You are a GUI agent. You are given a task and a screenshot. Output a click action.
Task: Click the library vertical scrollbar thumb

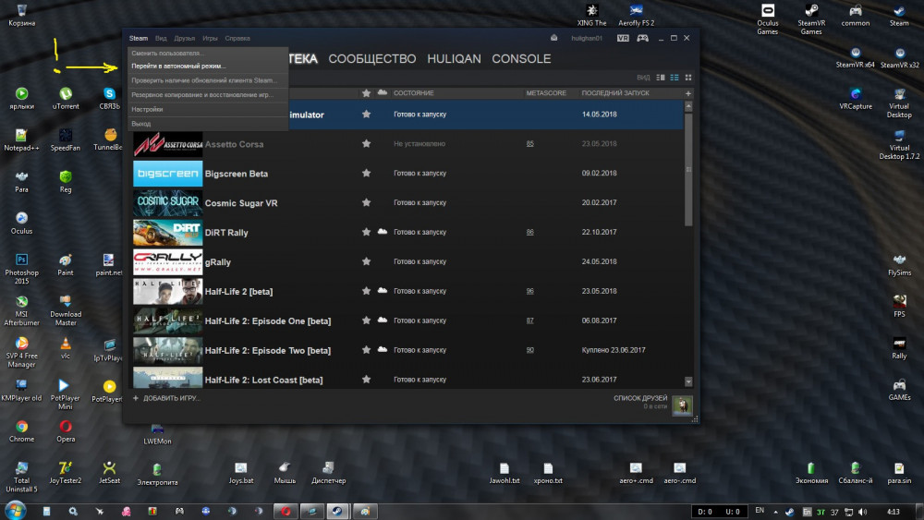click(688, 170)
